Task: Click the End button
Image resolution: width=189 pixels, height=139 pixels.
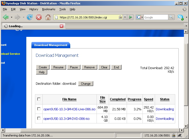Action: (116, 67)
